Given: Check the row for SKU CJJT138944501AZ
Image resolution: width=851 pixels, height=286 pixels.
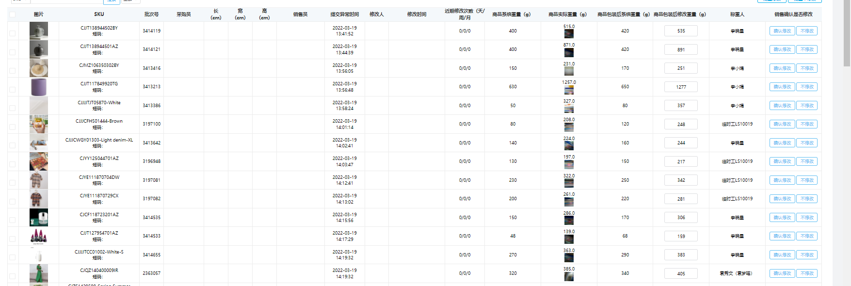Looking at the screenshot, I should click(x=12, y=52).
